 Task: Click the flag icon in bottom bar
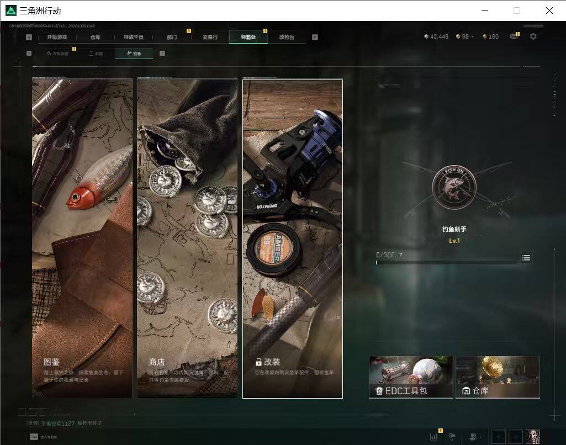(452, 437)
